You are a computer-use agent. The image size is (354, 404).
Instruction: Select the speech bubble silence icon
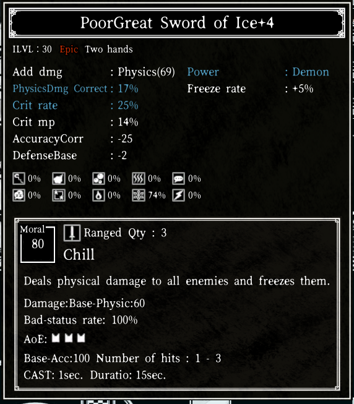tap(178, 179)
